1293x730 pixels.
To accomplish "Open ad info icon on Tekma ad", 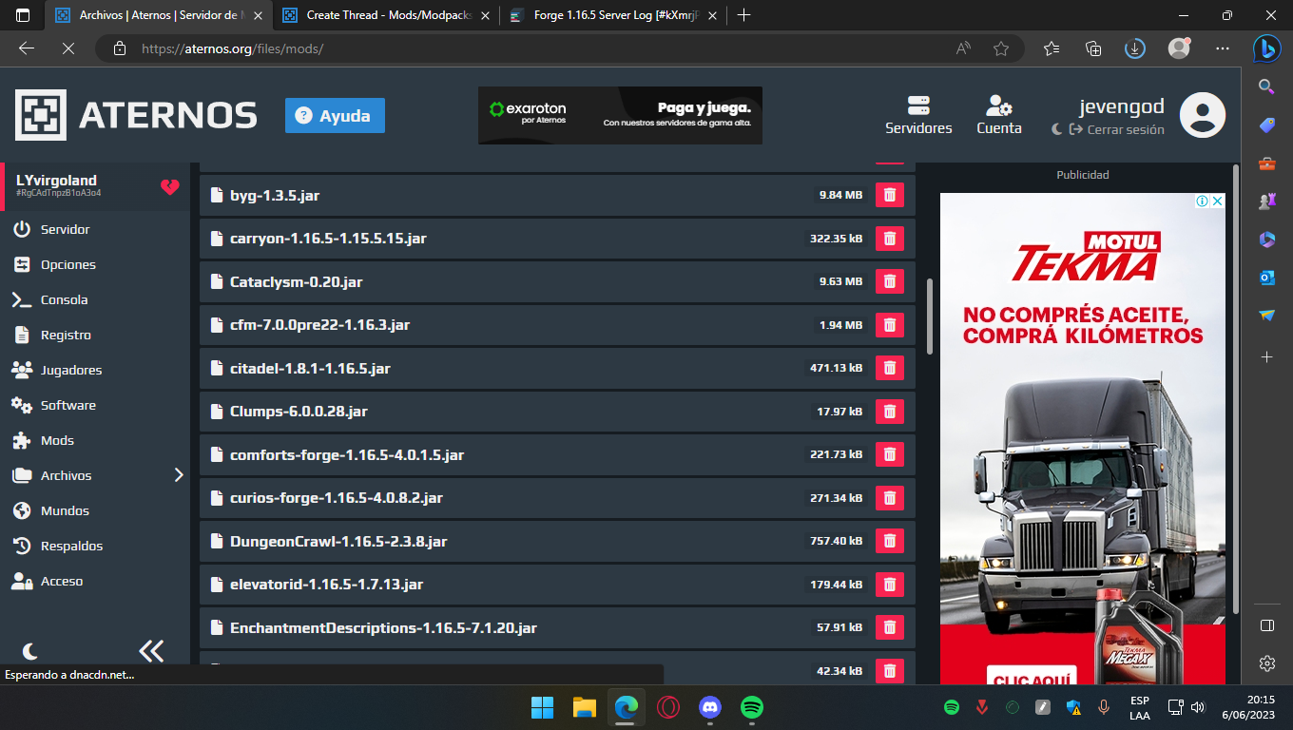I will point(1203,201).
